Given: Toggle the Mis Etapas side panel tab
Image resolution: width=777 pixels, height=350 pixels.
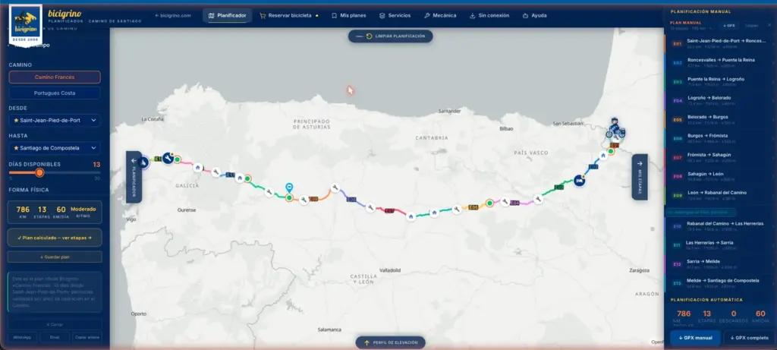Looking at the screenshot, I should [639, 177].
